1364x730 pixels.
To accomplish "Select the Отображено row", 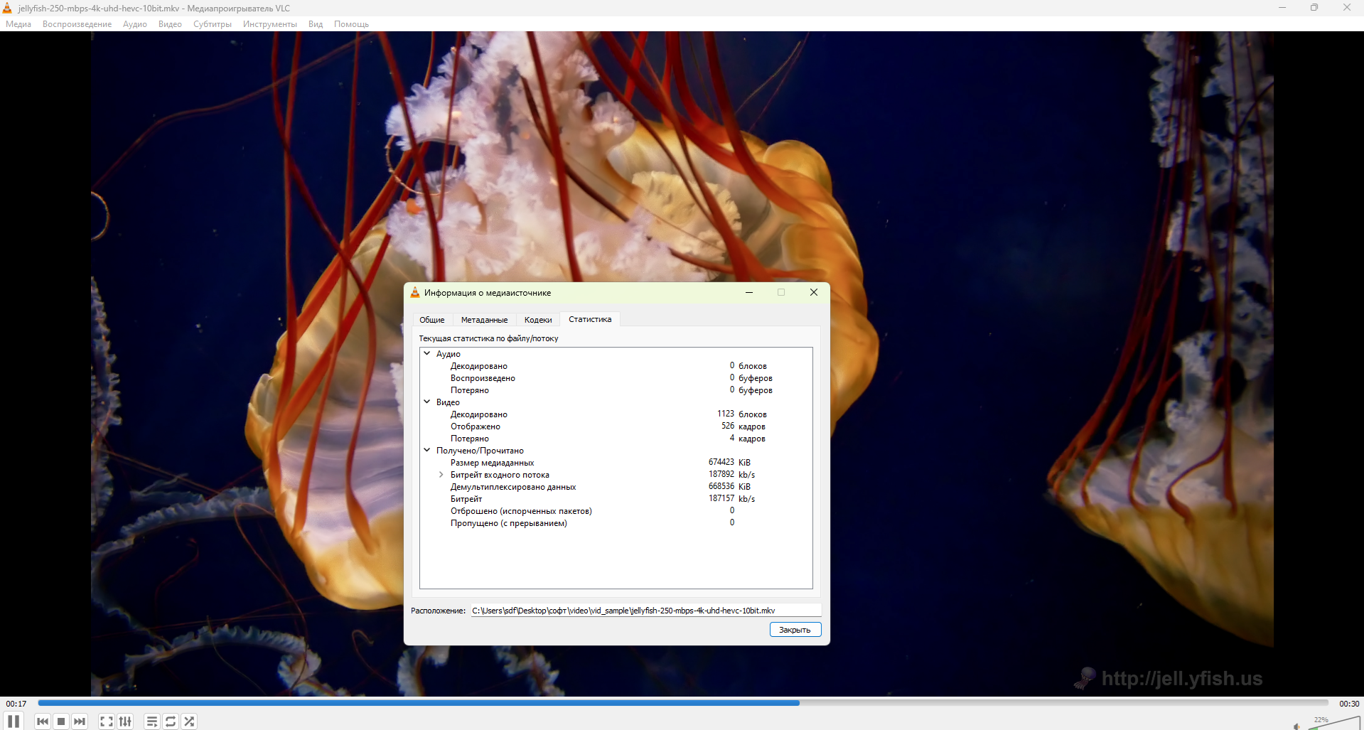I will pos(616,426).
